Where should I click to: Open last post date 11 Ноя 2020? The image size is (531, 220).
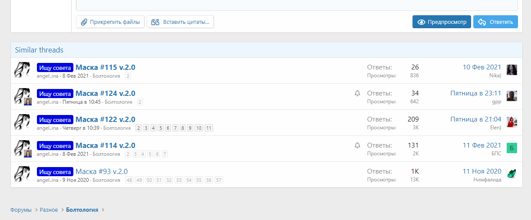tap(482, 171)
